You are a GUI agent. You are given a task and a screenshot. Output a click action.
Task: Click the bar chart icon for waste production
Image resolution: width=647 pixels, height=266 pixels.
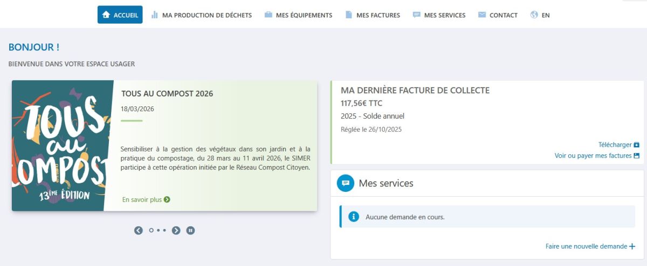(155, 15)
